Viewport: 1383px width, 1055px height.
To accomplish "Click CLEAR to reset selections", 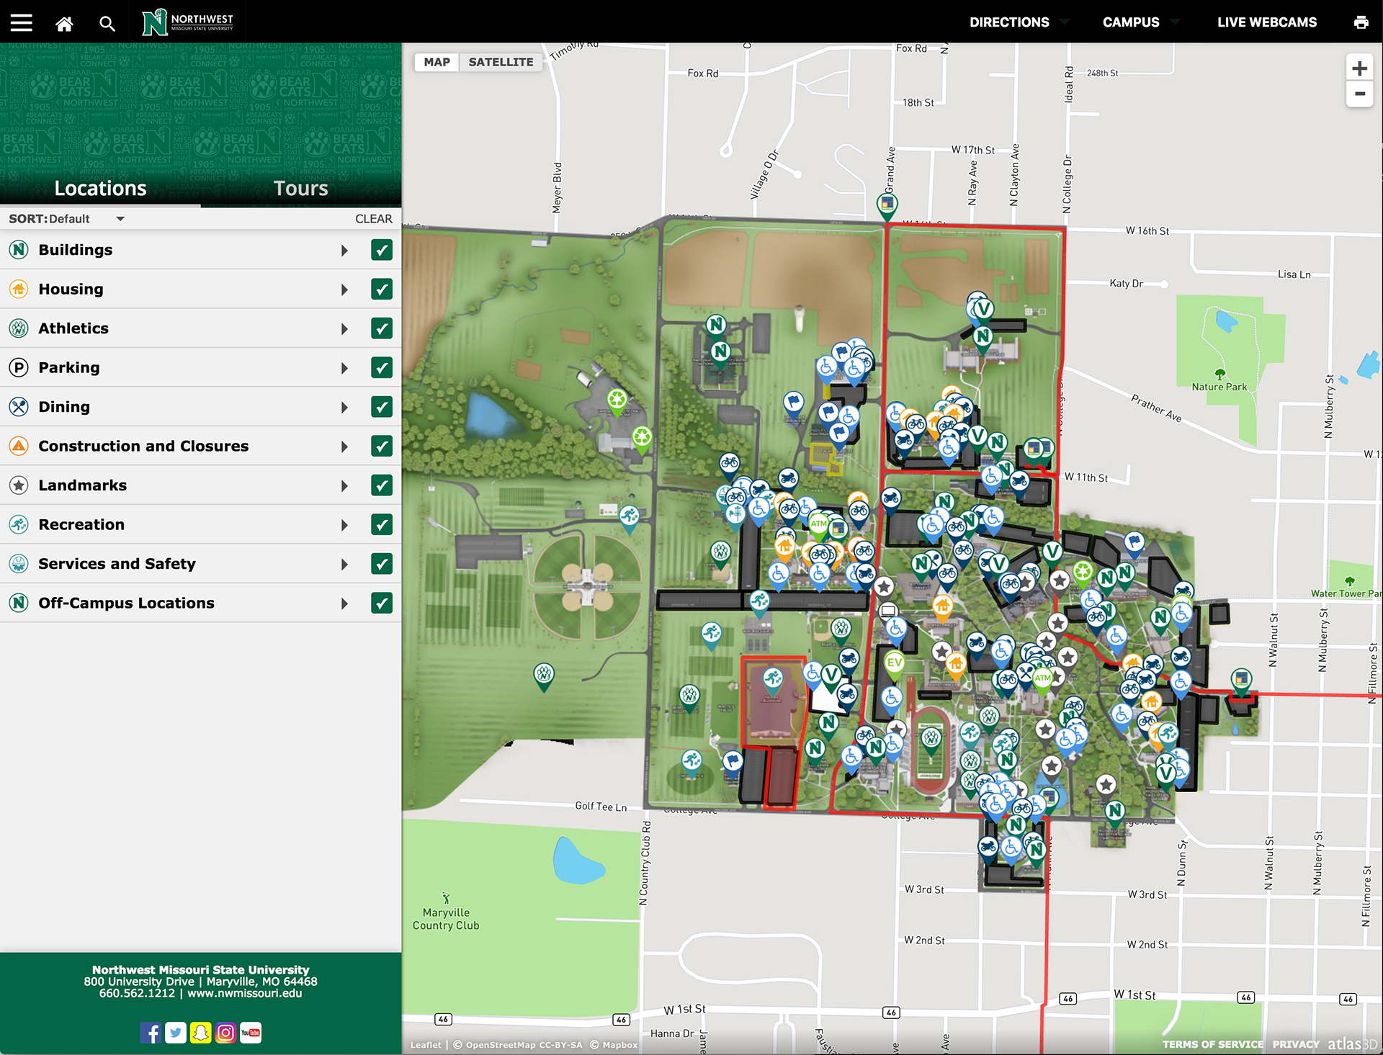I will pyautogui.click(x=373, y=219).
